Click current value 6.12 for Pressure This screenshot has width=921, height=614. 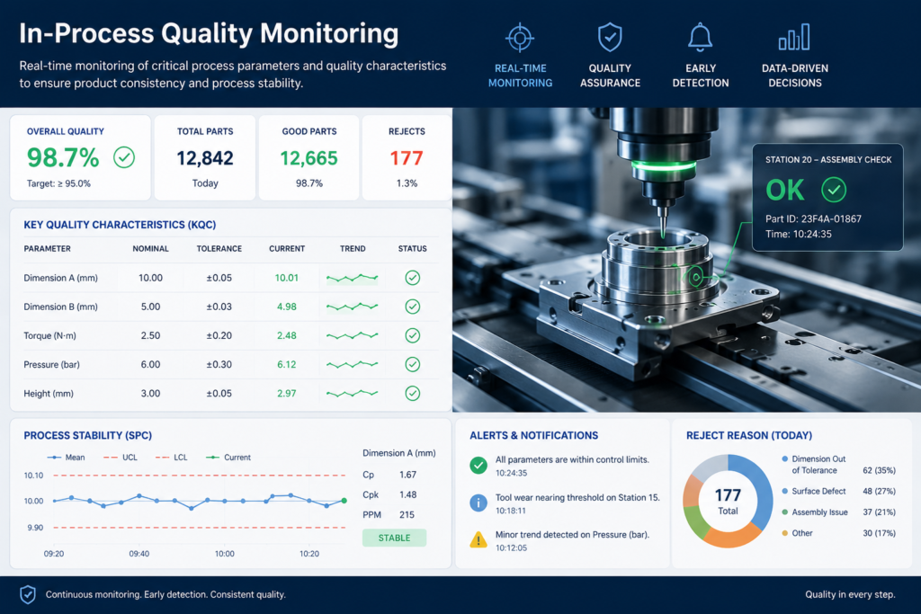[x=287, y=364]
